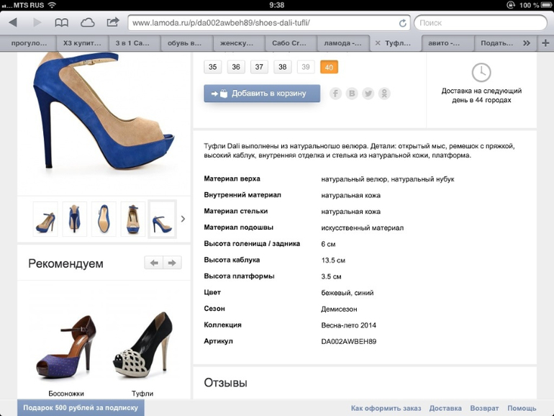Switch to the женску… tab
554x416 pixels.
click(239, 43)
